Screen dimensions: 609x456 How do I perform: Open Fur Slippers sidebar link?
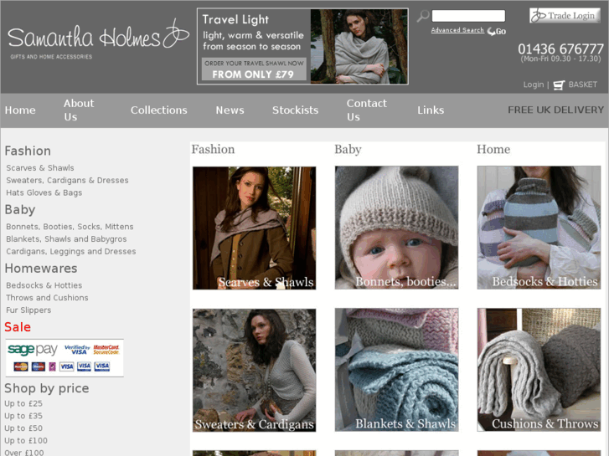pos(28,310)
